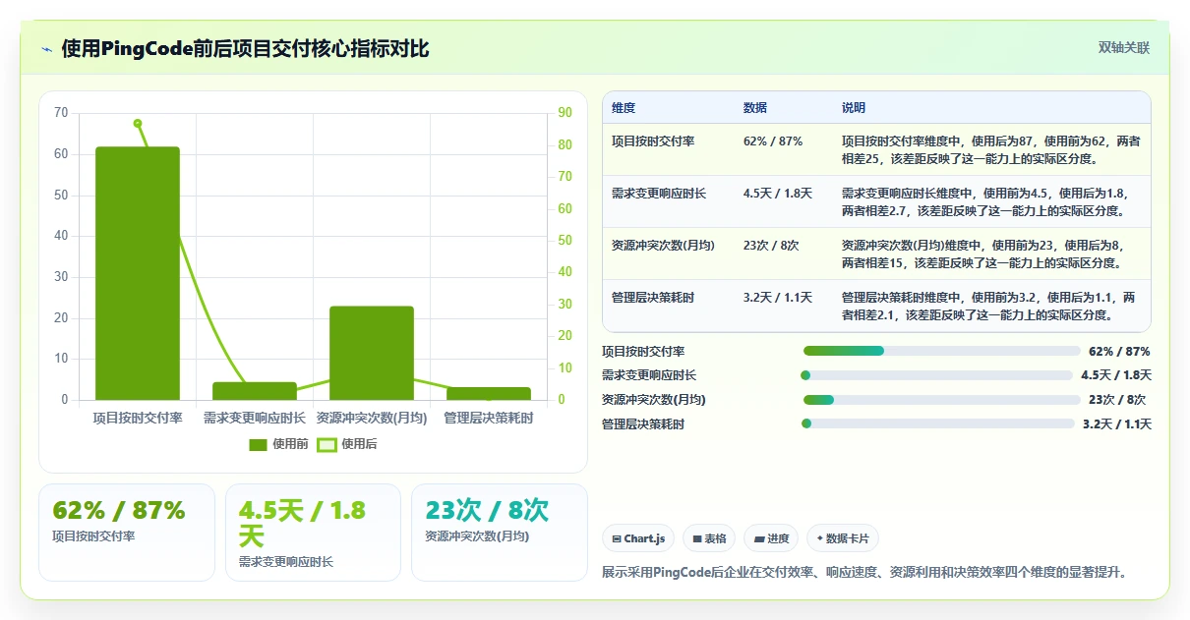Click the 说明 column header
Screen dimensions: 1190x620
click(x=854, y=108)
